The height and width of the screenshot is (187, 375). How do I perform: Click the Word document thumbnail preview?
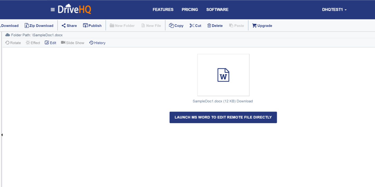[x=223, y=75]
